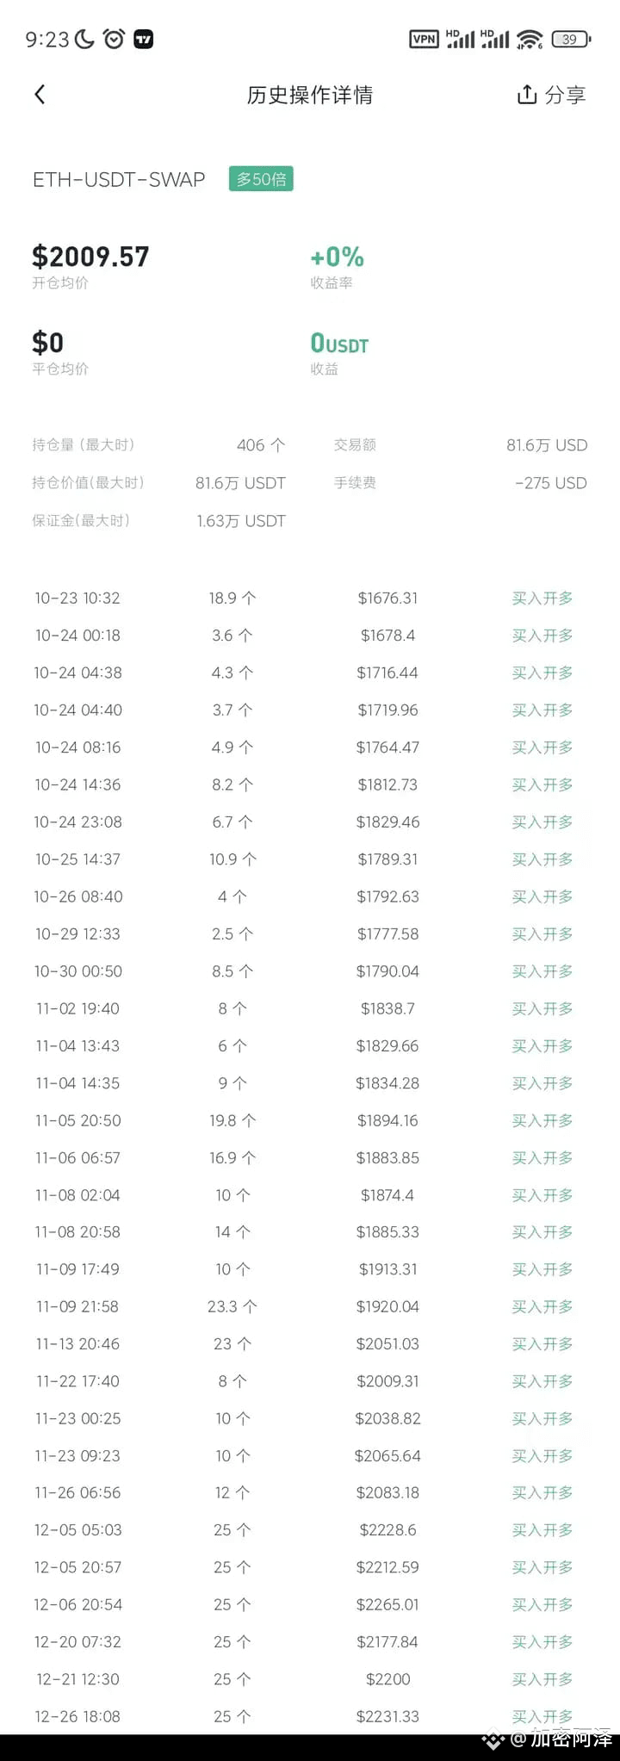The height and width of the screenshot is (1761, 620).
Task: Tap the $2009.57 opening average price
Action: click(x=90, y=257)
